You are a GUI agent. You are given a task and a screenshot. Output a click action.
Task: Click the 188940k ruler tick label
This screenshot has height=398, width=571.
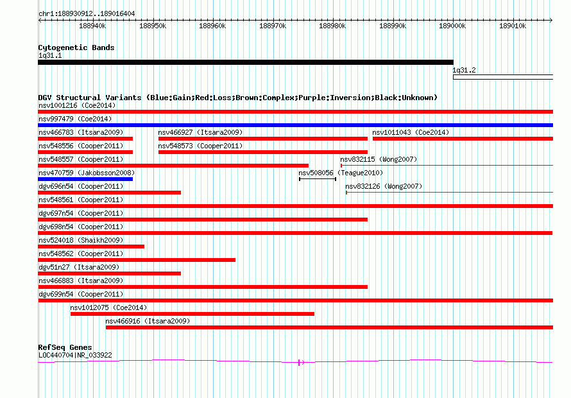point(92,26)
